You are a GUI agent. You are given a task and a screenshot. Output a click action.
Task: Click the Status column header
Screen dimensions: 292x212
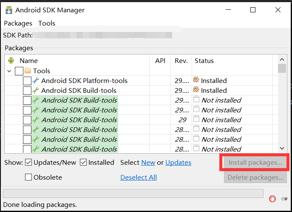coord(204,61)
